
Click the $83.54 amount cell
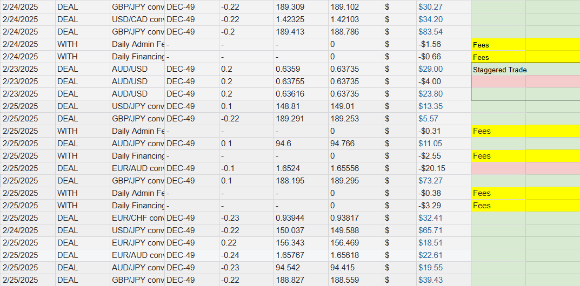tap(430, 32)
